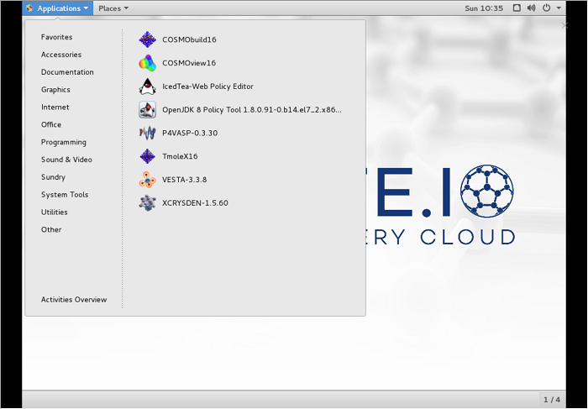Viewport: 588px width, 409px height.
Task: Launch P4VASP-0.3.30 from its waveform icon
Action: coord(147,133)
